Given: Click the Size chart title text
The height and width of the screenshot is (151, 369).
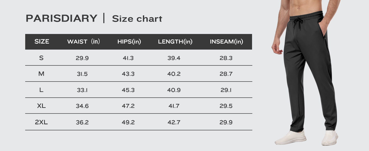Looking at the screenshot, I should (x=137, y=19).
